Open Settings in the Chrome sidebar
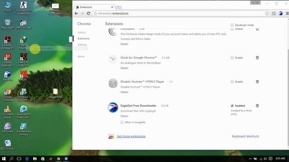The width and height of the screenshot is (289, 162). 82,45
